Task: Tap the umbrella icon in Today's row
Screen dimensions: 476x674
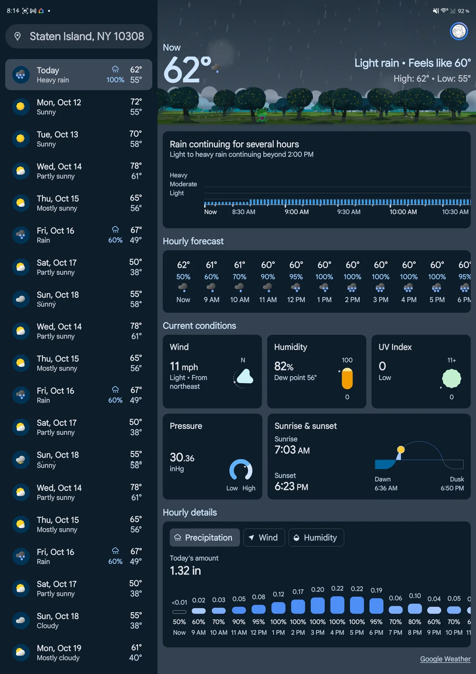Action: click(x=115, y=70)
